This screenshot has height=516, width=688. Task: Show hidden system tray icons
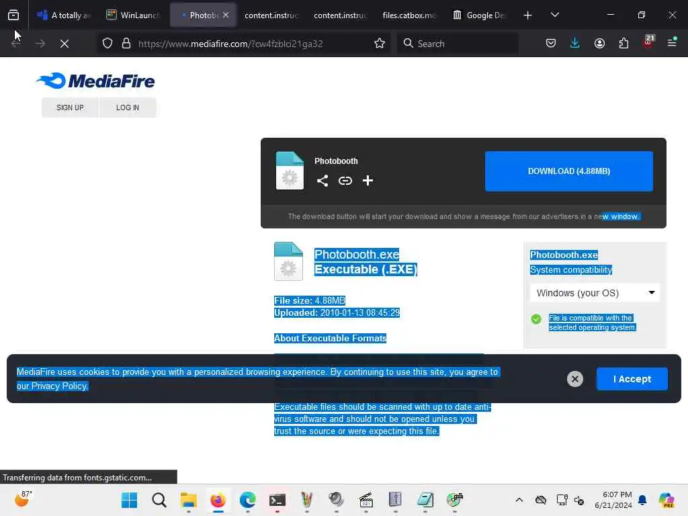click(x=519, y=500)
